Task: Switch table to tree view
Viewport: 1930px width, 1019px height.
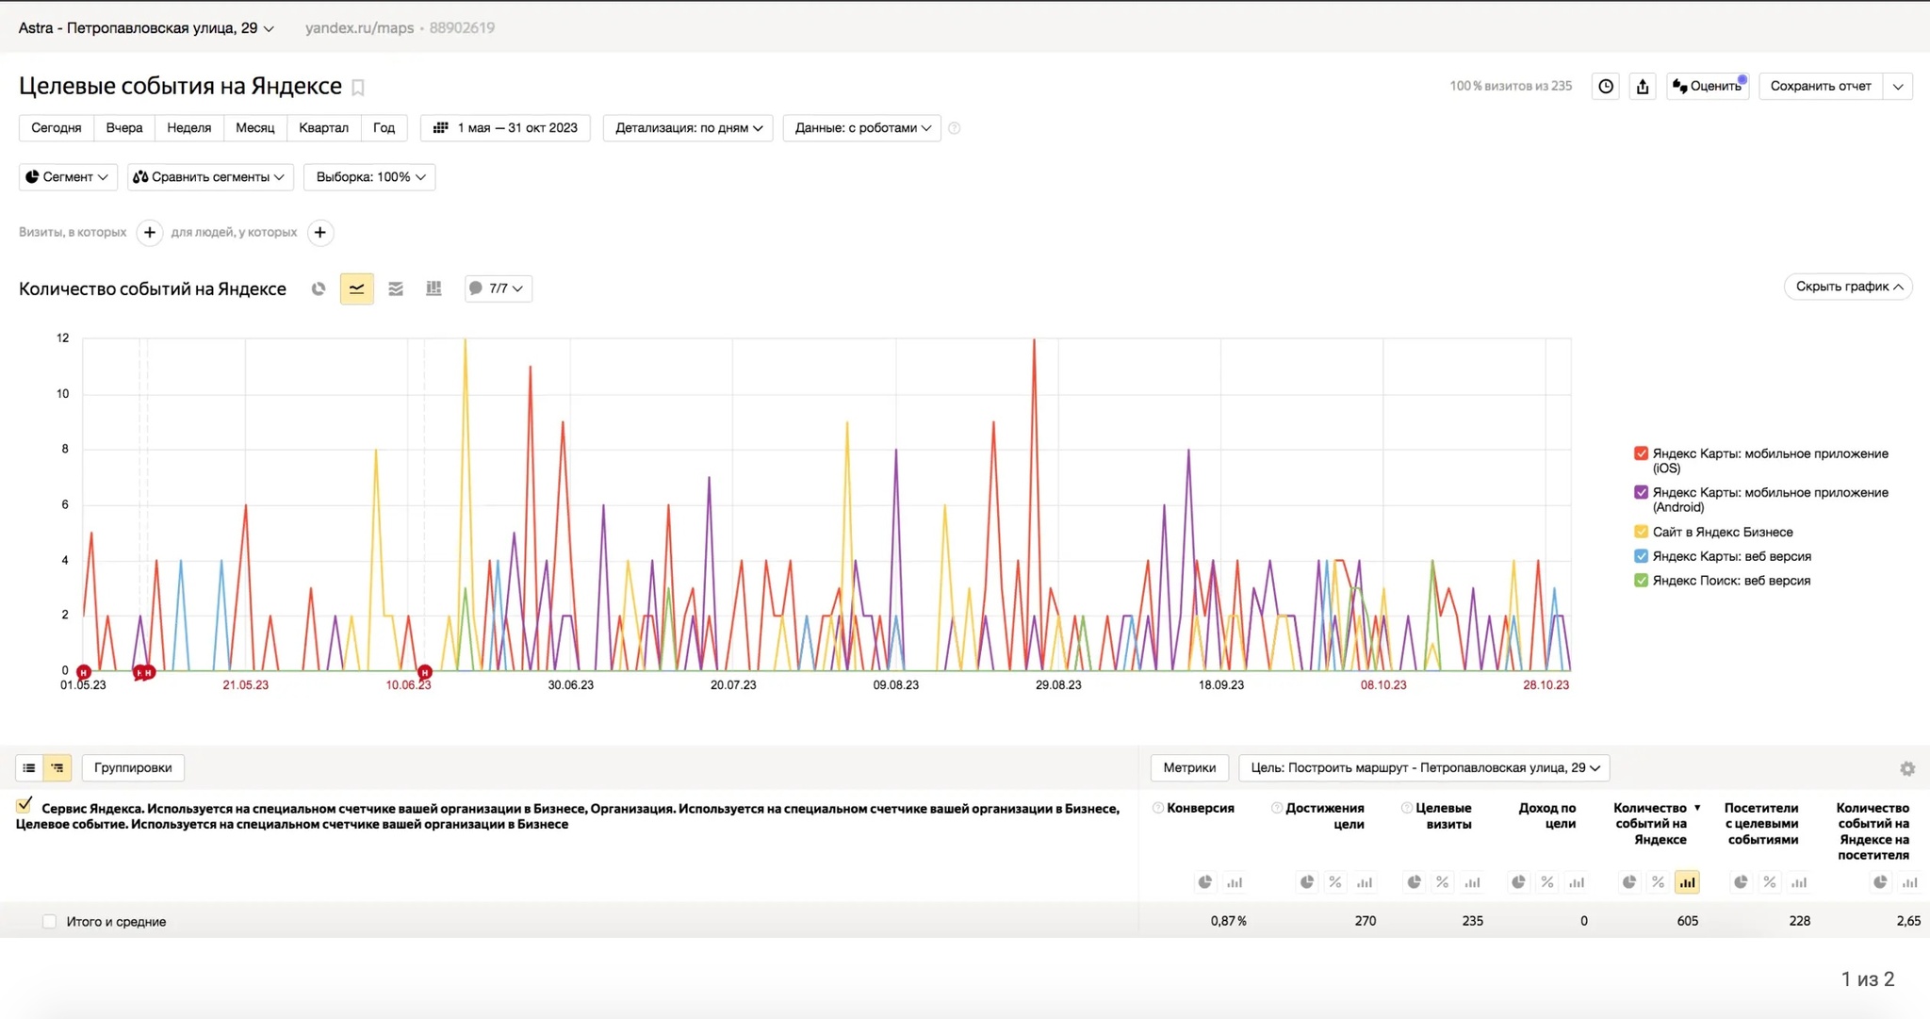Action: pyautogui.click(x=57, y=767)
